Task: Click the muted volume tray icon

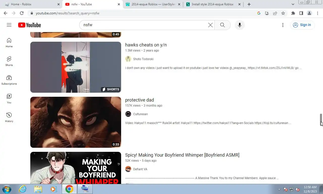Action: [298, 189]
